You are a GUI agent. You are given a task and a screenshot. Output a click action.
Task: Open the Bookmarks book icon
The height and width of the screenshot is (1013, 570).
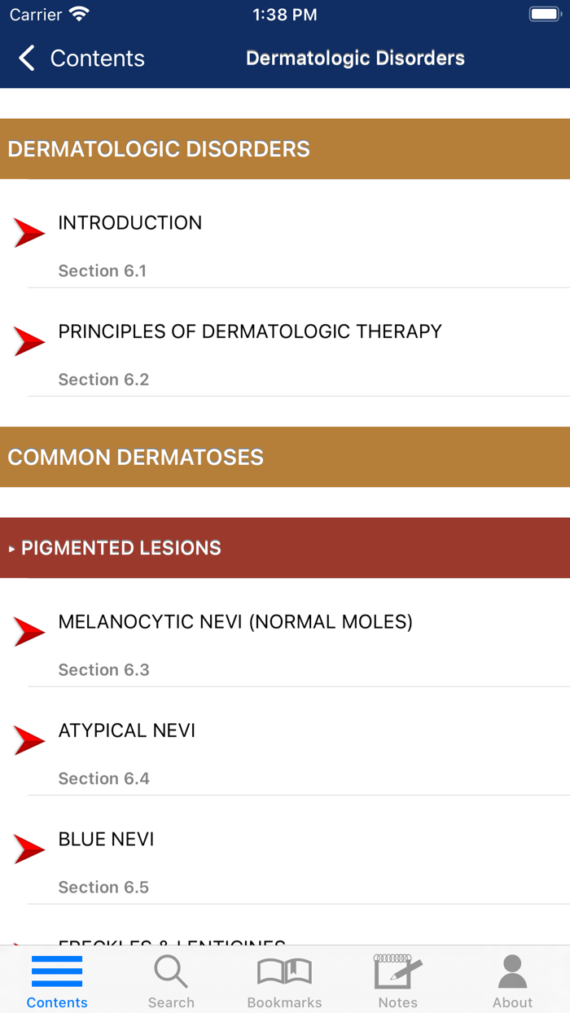click(284, 971)
